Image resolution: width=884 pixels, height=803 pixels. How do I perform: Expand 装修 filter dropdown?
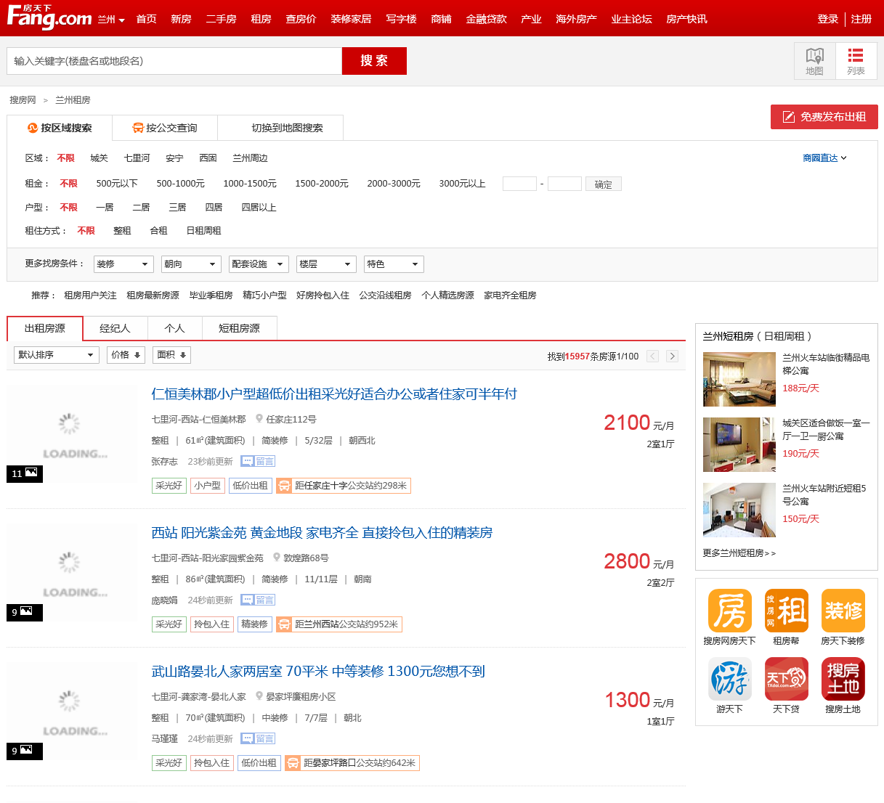123,264
